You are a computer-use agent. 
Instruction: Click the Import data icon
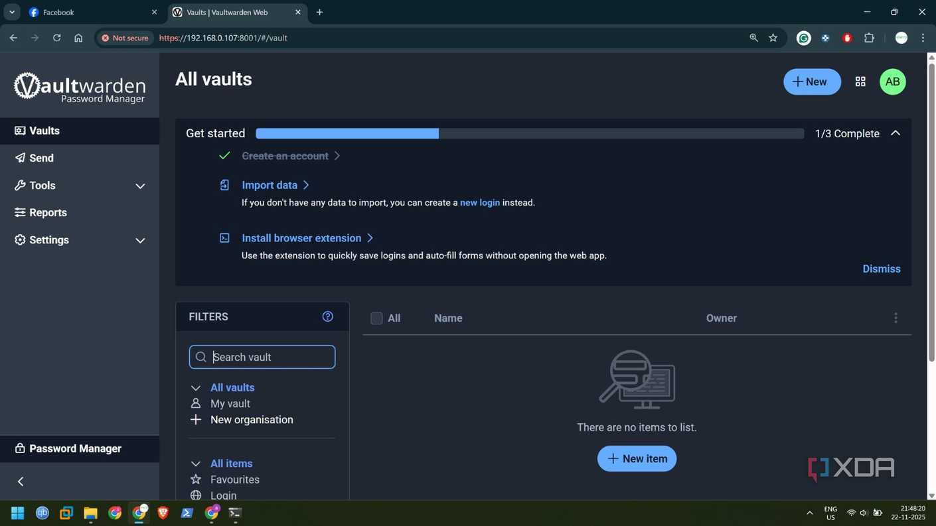click(x=224, y=185)
